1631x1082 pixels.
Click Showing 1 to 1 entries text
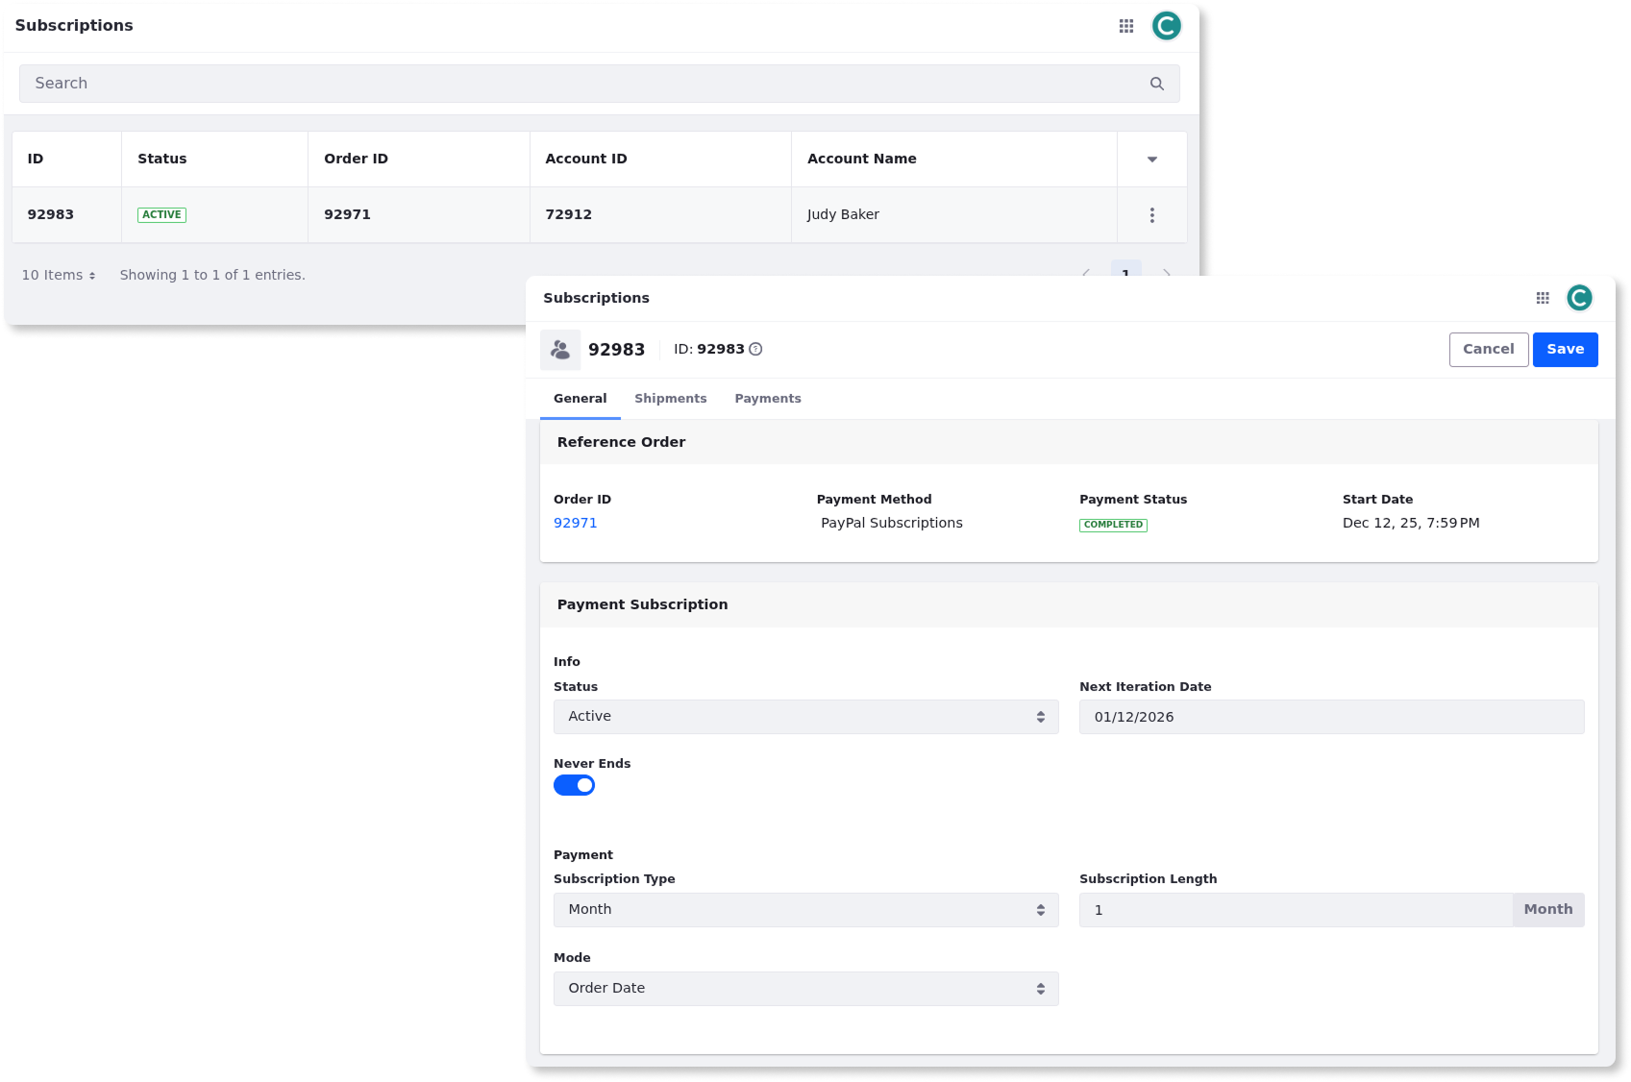pos(212,275)
